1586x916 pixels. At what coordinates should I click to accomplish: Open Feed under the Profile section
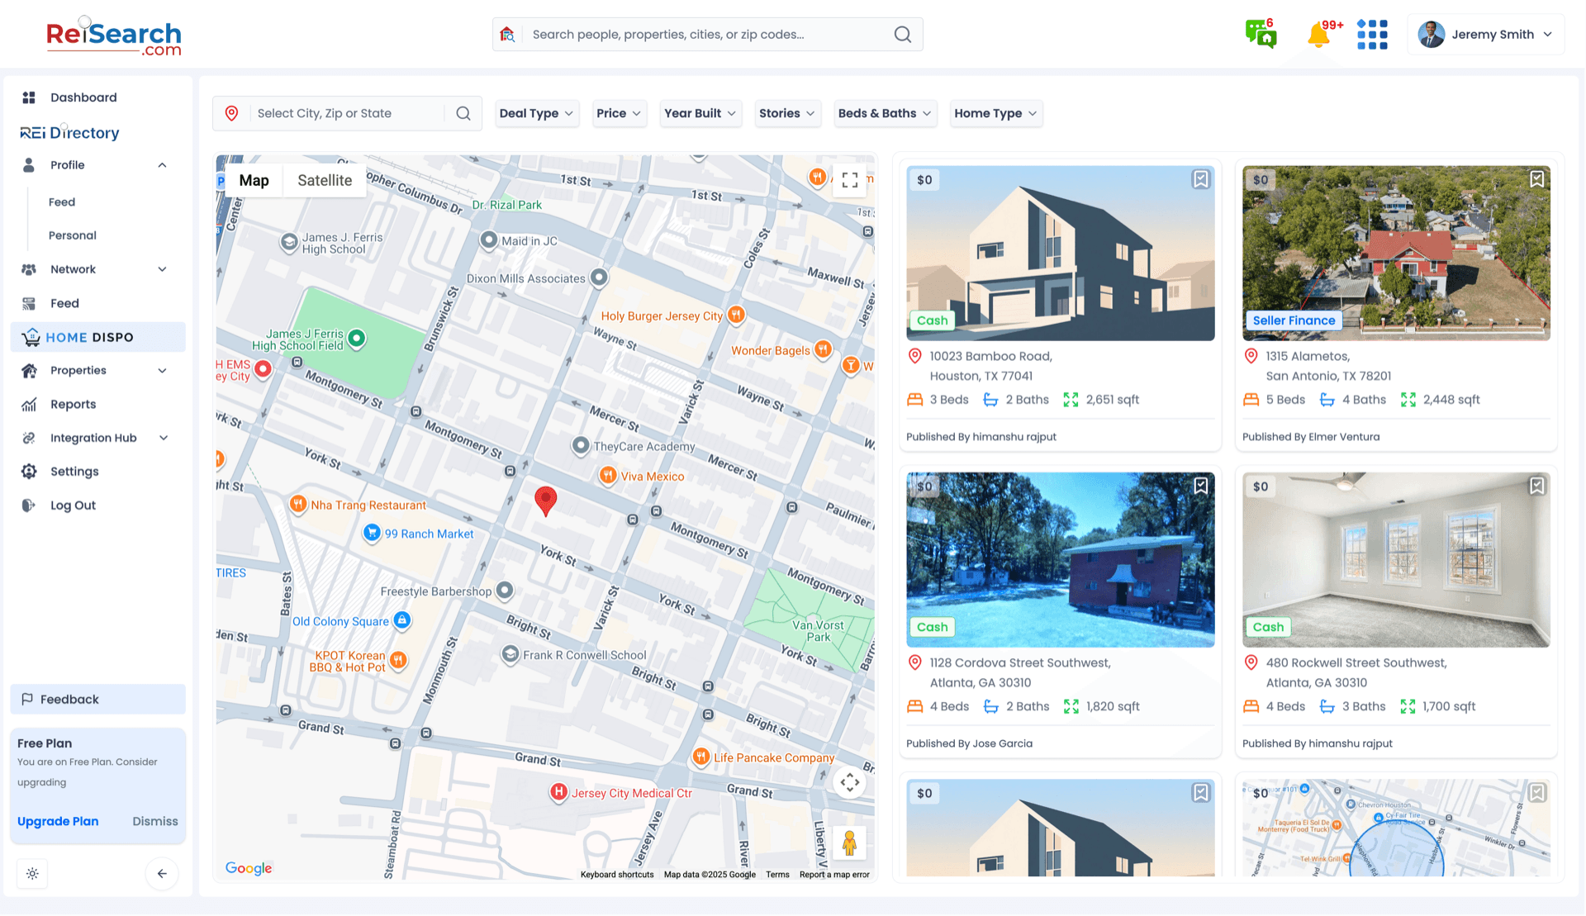pos(62,202)
